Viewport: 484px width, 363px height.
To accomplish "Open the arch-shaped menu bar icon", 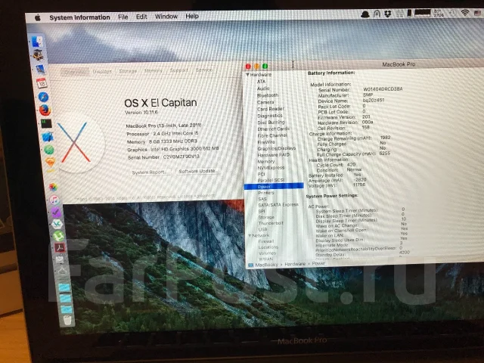I will pos(377,14).
